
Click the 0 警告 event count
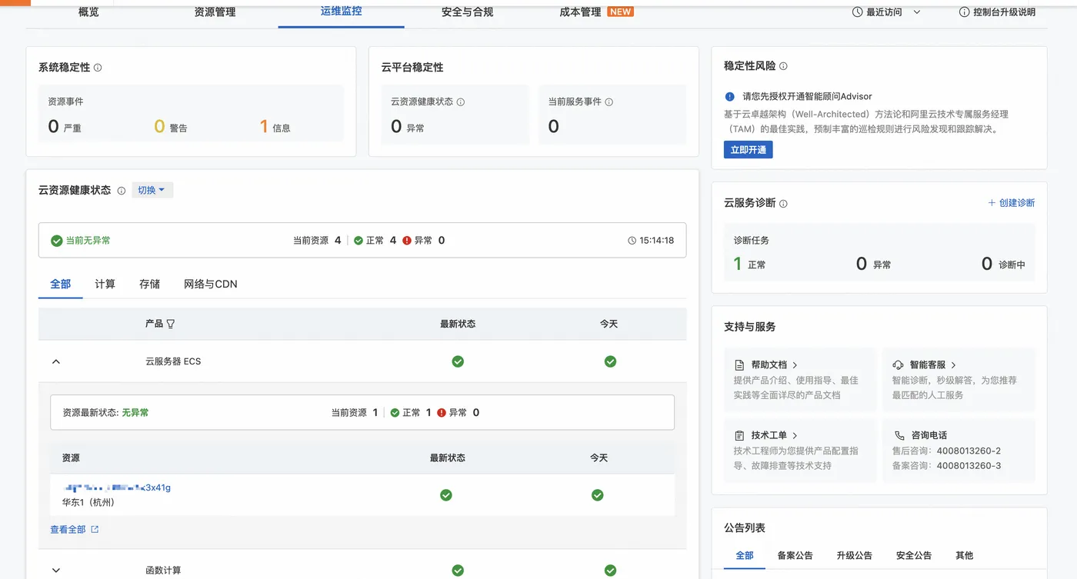(x=170, y=127)
